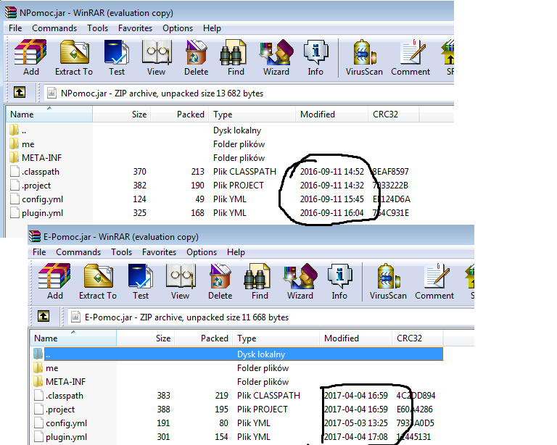This screenshot has height=445, width=557.
Task: Open Tools menu in E-Pomoc.jar window
Action: (x=121, y=252)
